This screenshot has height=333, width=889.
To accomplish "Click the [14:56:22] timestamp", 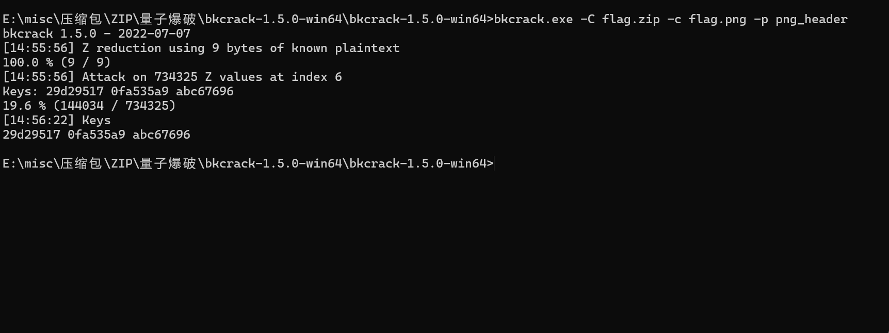I will click(39, 120).
